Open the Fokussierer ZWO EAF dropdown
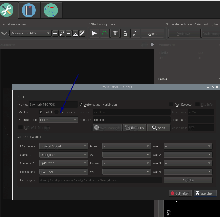Image resolution: width=220 pixels, height=217 pixels. pyautogui.click(x=64, y=172)
